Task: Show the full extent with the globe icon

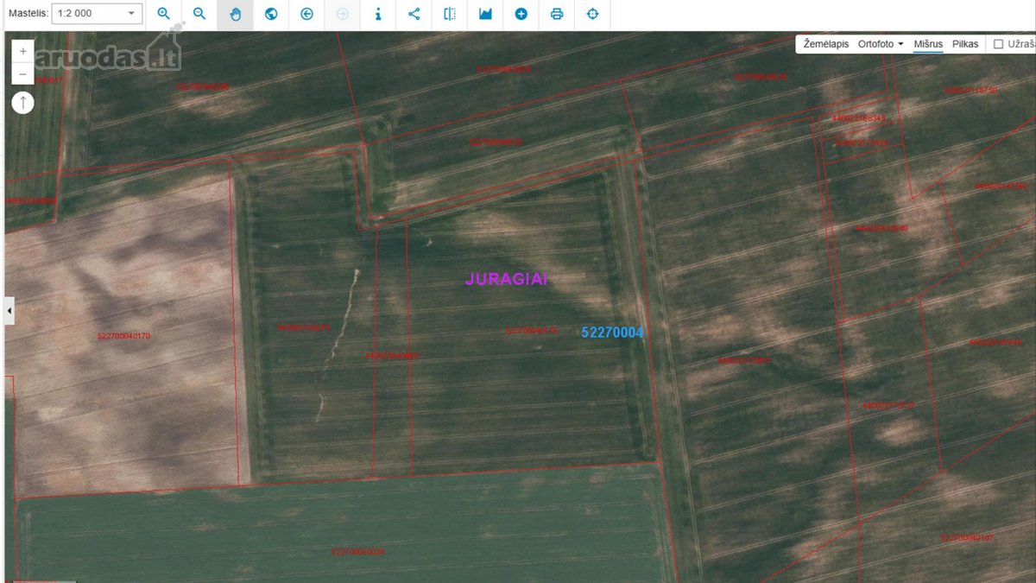Action: point(271,14)
